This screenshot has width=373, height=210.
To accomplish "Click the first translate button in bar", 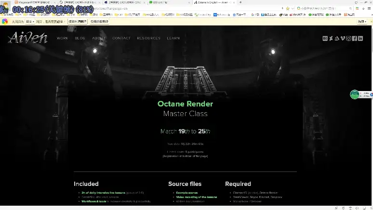I will coord(78,22).
